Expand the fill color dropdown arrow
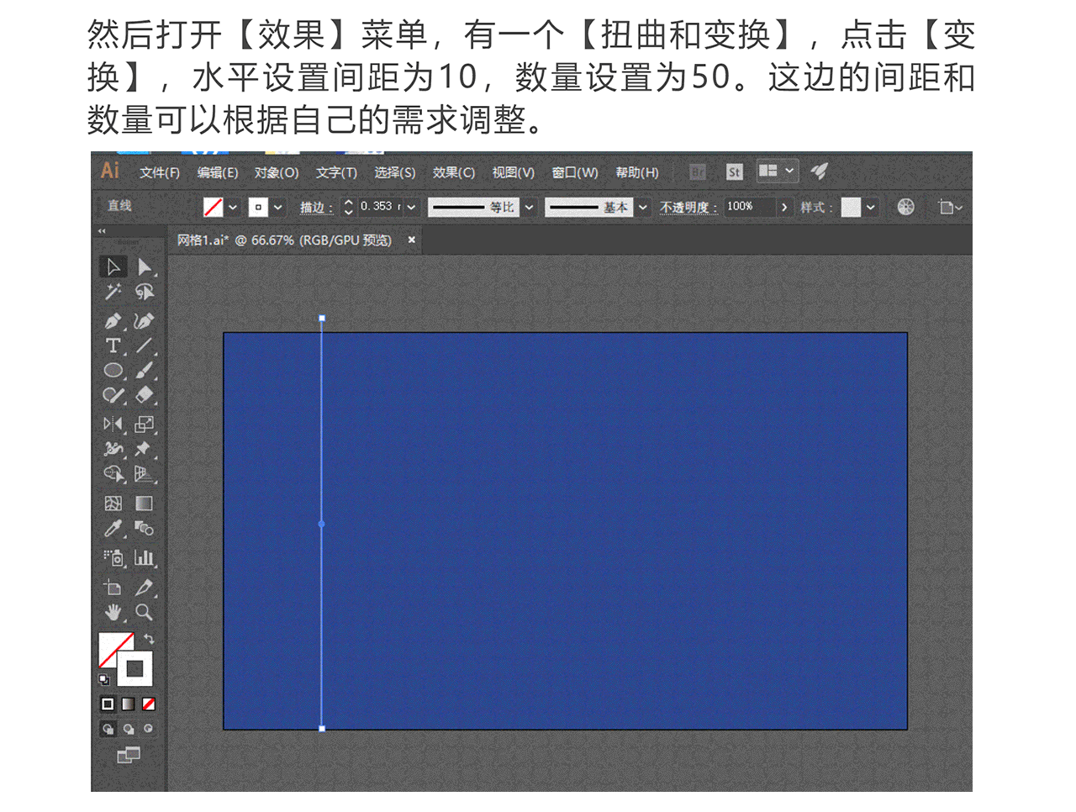Image resolution: width=1076 pixels, height=812 pixels. [234, 207]
